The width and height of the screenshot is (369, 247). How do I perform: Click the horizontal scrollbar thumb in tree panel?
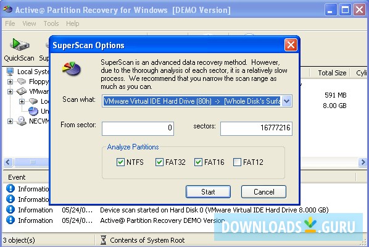point(32,162)
